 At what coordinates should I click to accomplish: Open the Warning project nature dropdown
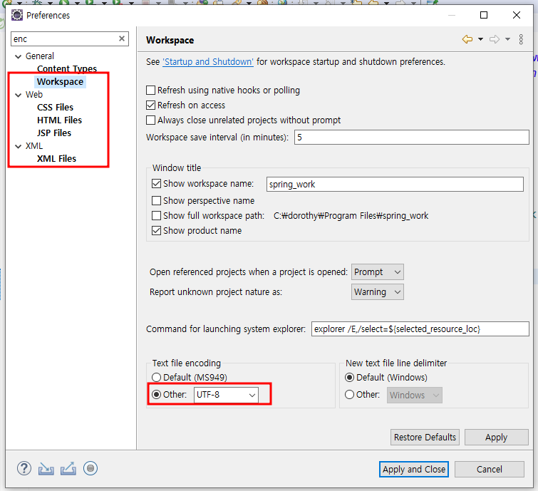pyautogui.click(x=378, y=292)
